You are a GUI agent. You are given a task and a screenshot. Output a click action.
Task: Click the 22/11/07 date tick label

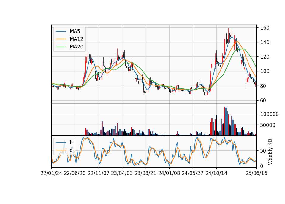click(x=99, y=174)
